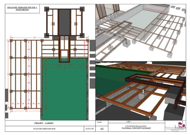Select the 'PLANS DES TERRASSES BOIS' caption
Image resolution: width=190 pixels, height=135 pixels.
click(x=44, y=129)
